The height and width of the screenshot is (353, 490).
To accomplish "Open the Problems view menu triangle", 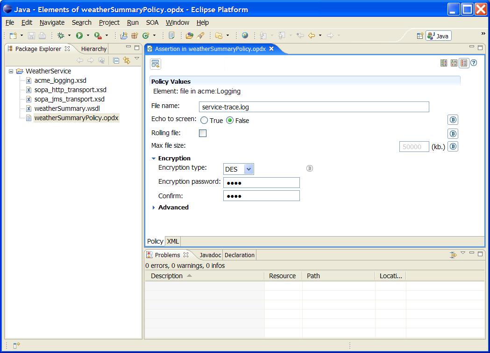I will [x=463, y=252].
